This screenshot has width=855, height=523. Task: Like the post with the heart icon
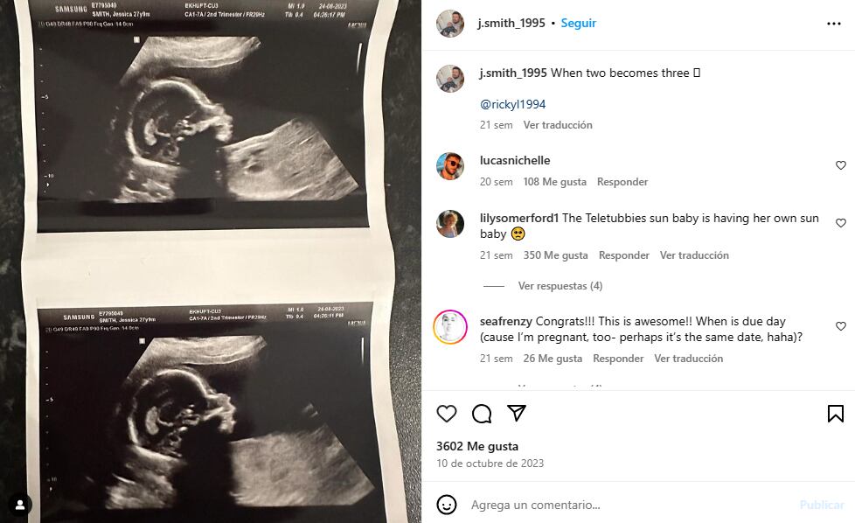click(447, 414)
